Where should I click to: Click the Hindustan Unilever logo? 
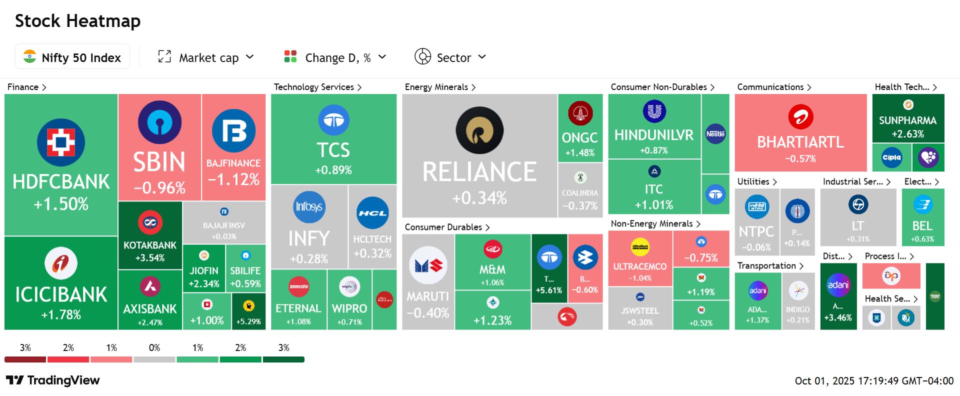pos(654,111)
